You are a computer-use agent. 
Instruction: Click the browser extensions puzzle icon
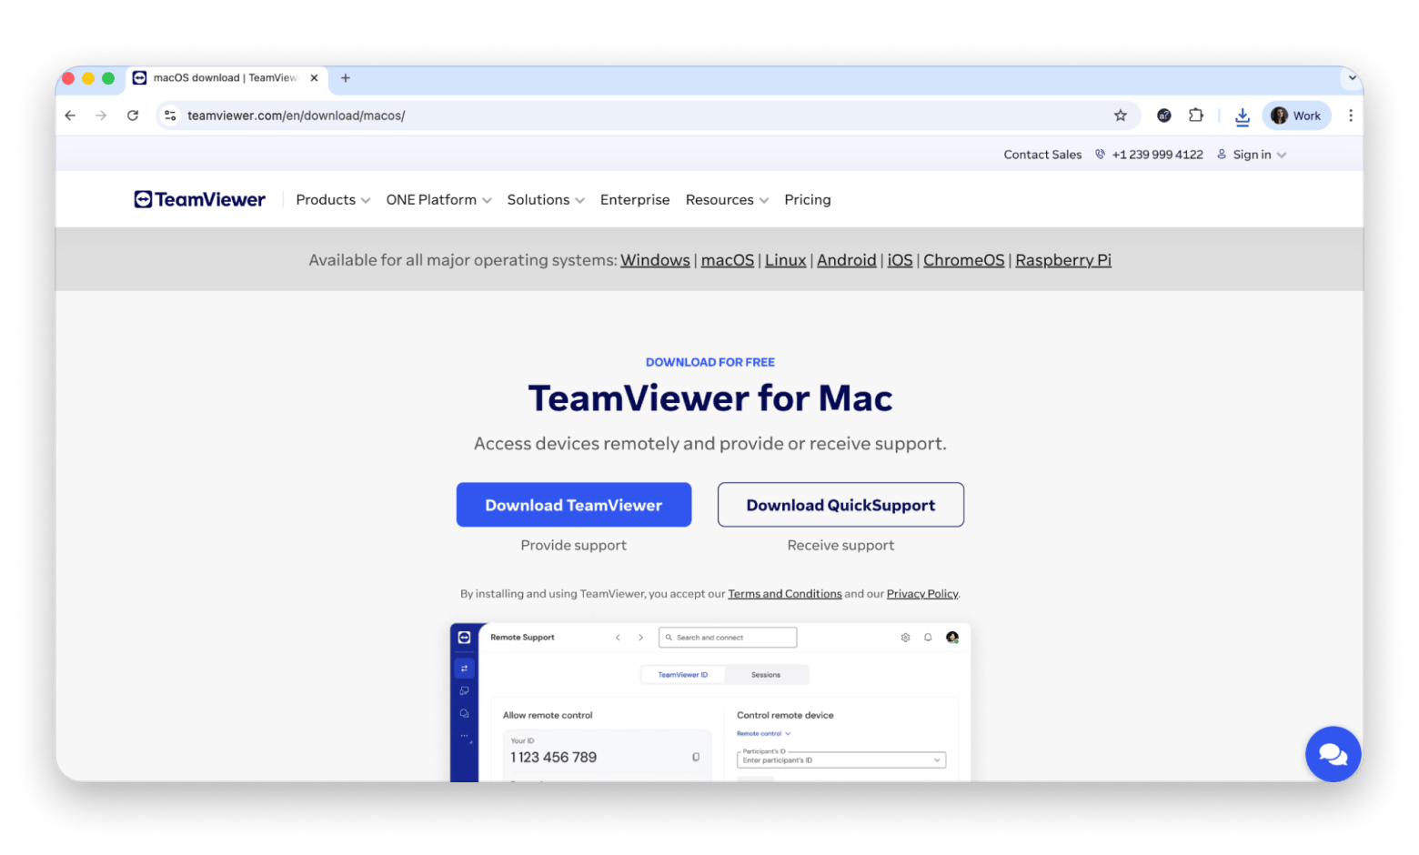[x=1195, y=116]
